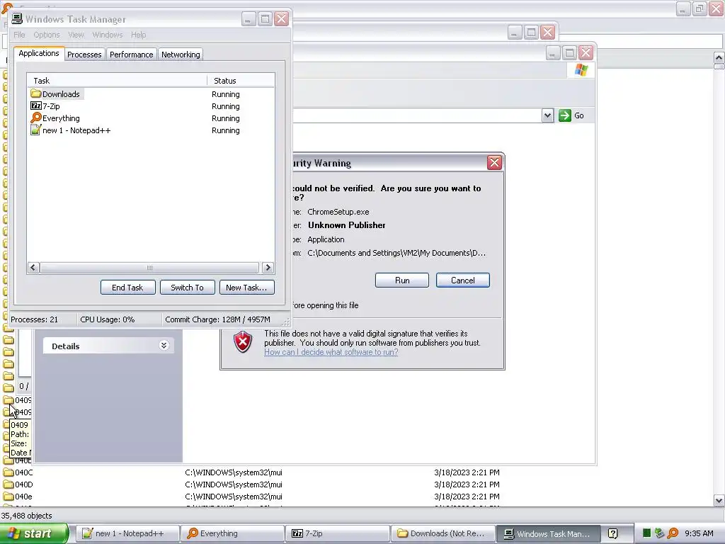
Task: Open the Task Manager File menu
Action: tap(19, 35)
